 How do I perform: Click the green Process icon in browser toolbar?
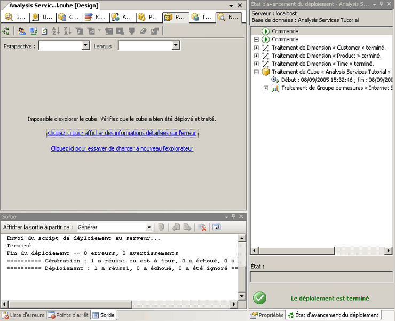pyautogui.click(x=6, y=31)
